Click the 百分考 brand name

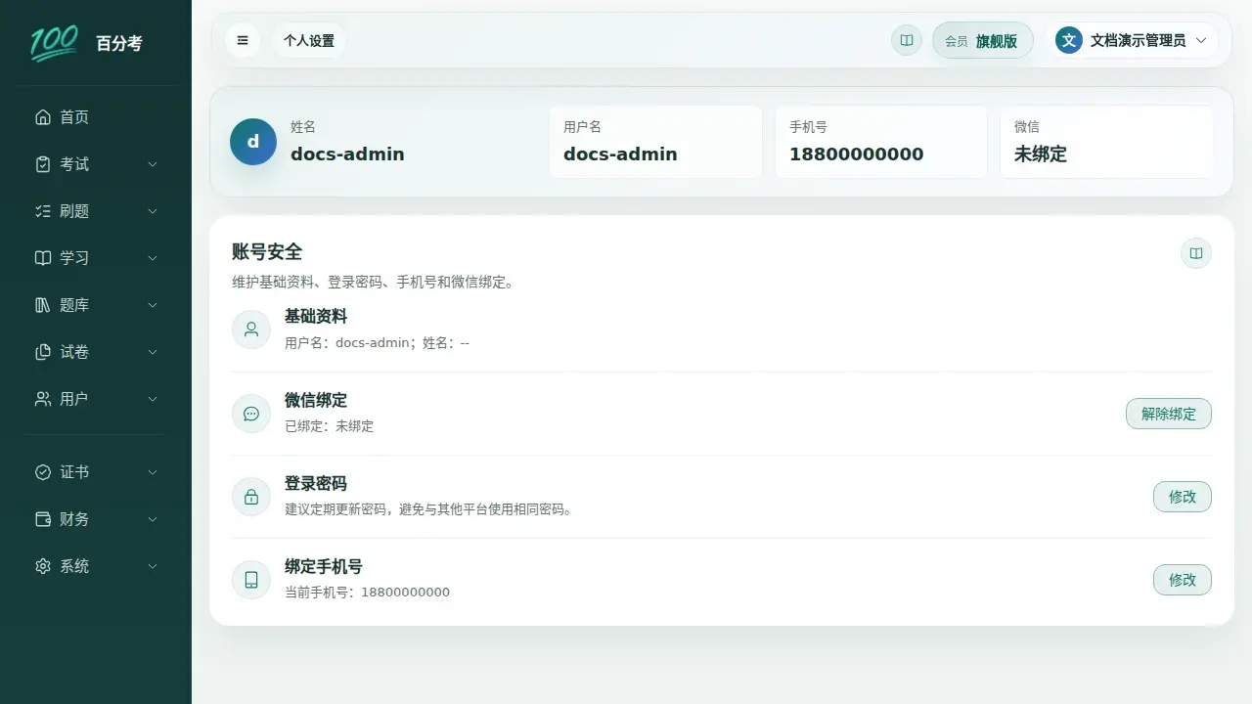tap(119, 43)
